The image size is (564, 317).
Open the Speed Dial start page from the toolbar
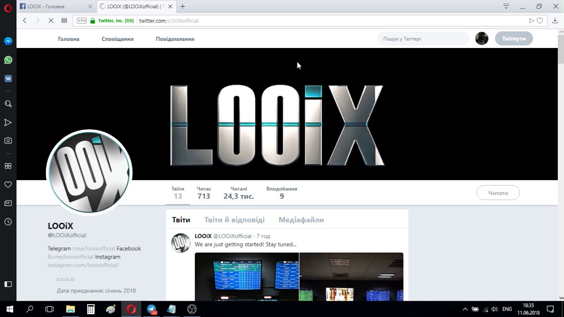64,21
